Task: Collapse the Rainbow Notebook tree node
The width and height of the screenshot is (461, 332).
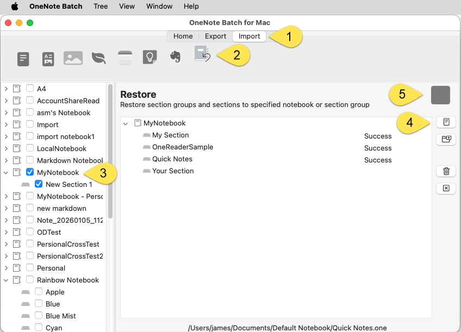Action: tap(6, 280)
